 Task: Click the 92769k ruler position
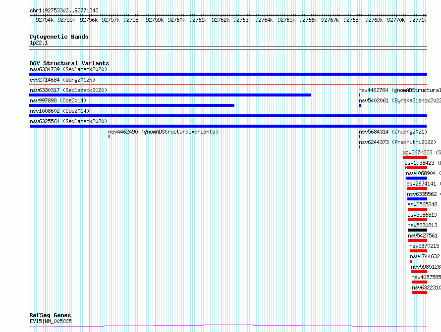(x=374, y=20)
